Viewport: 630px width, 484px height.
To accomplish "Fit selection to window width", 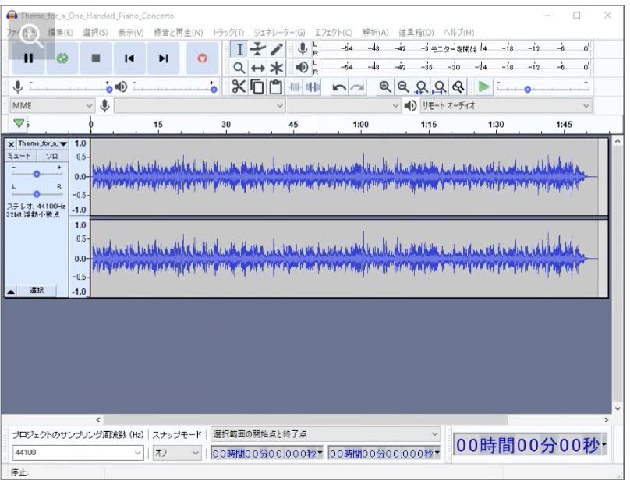I will point(422,87).
